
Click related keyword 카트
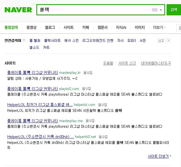coord(46,47)
